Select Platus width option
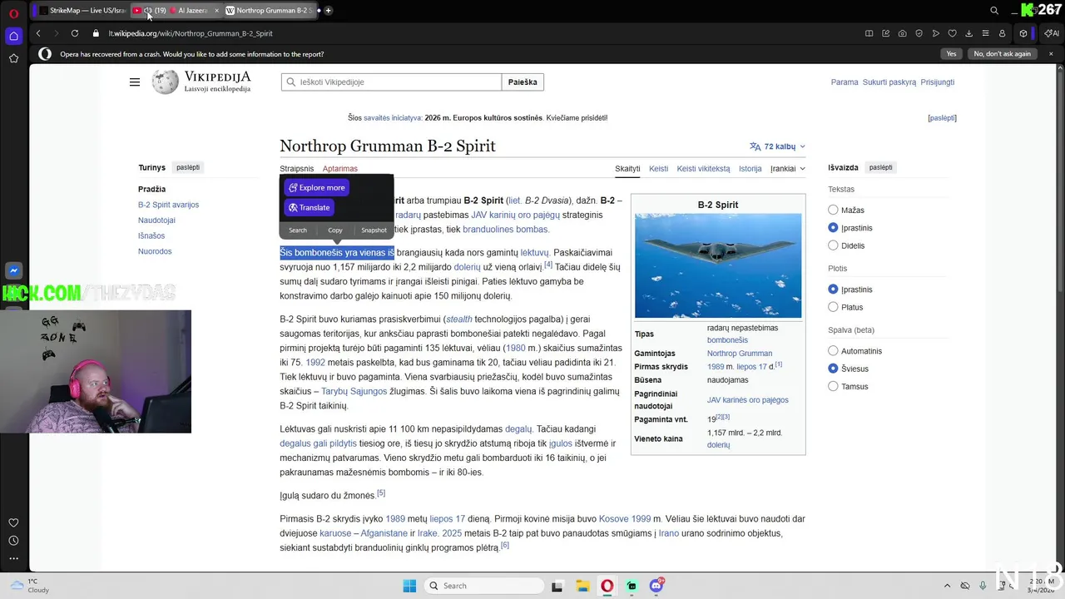Screen dimensions: 1065x599 tap(833, 307)
